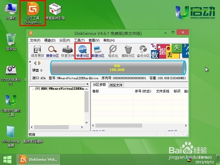
Task: Close the disk map pane
Action: coord(30,62)
